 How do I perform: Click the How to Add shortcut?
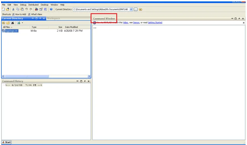tap(19, 14)
